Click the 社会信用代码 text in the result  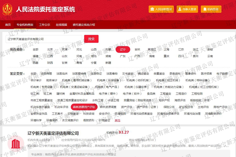(84, 140)
